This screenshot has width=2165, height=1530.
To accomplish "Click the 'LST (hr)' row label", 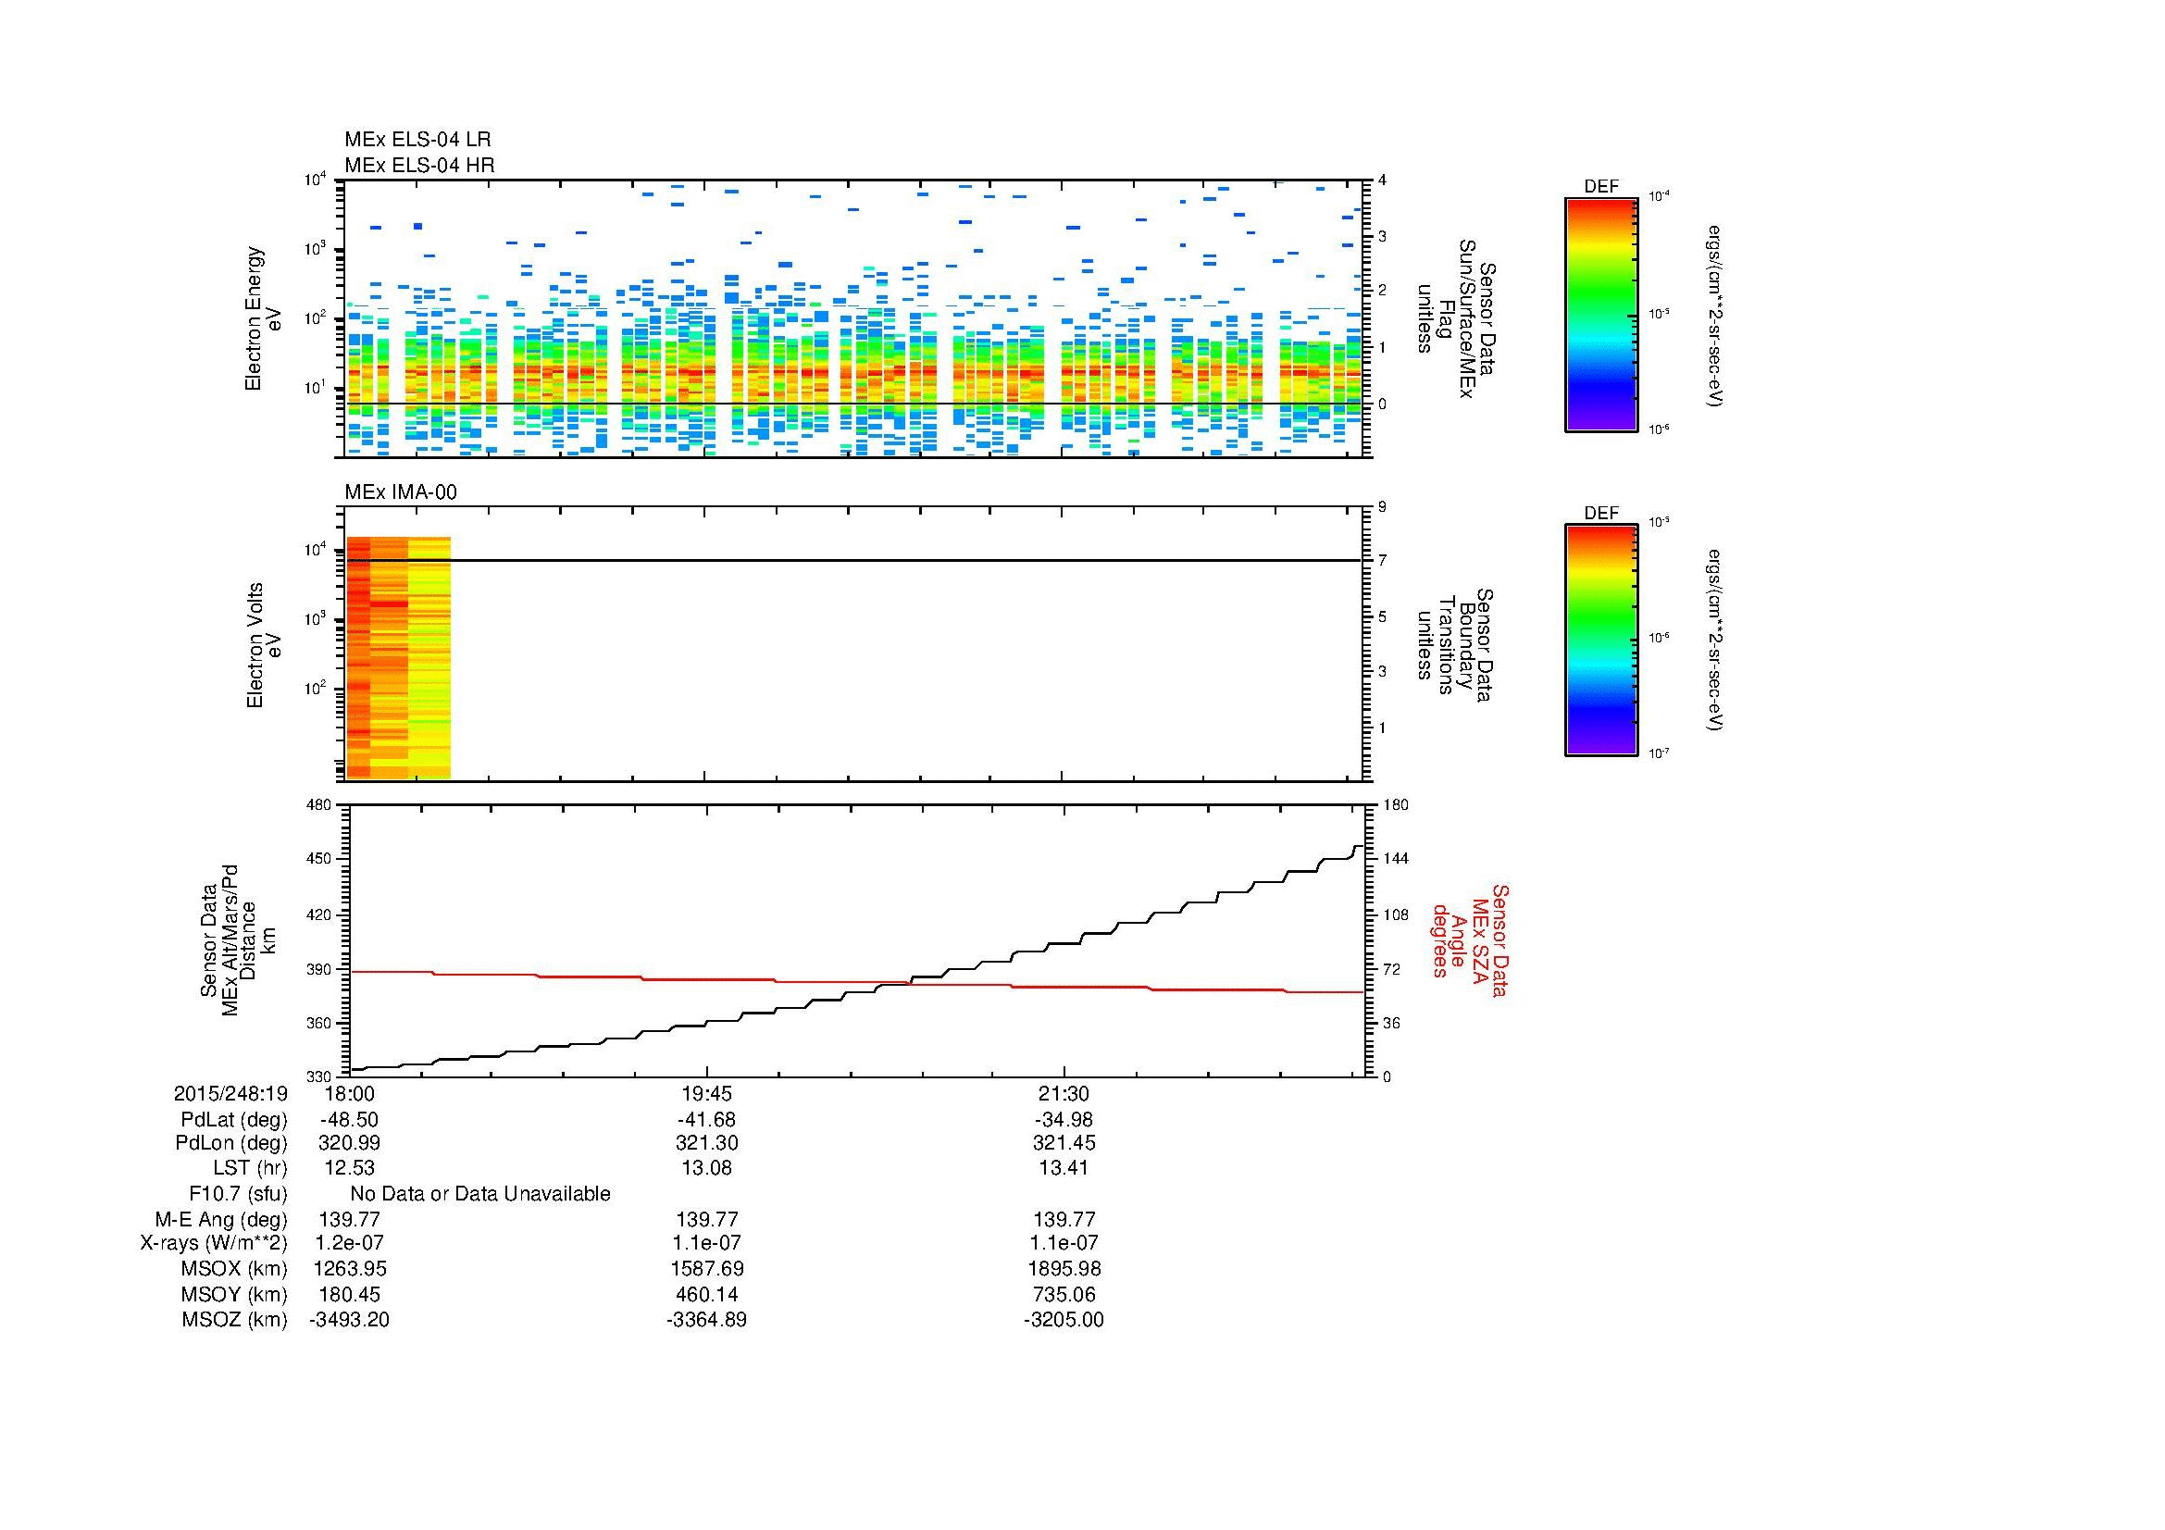I will click(x=250, y=1168).
